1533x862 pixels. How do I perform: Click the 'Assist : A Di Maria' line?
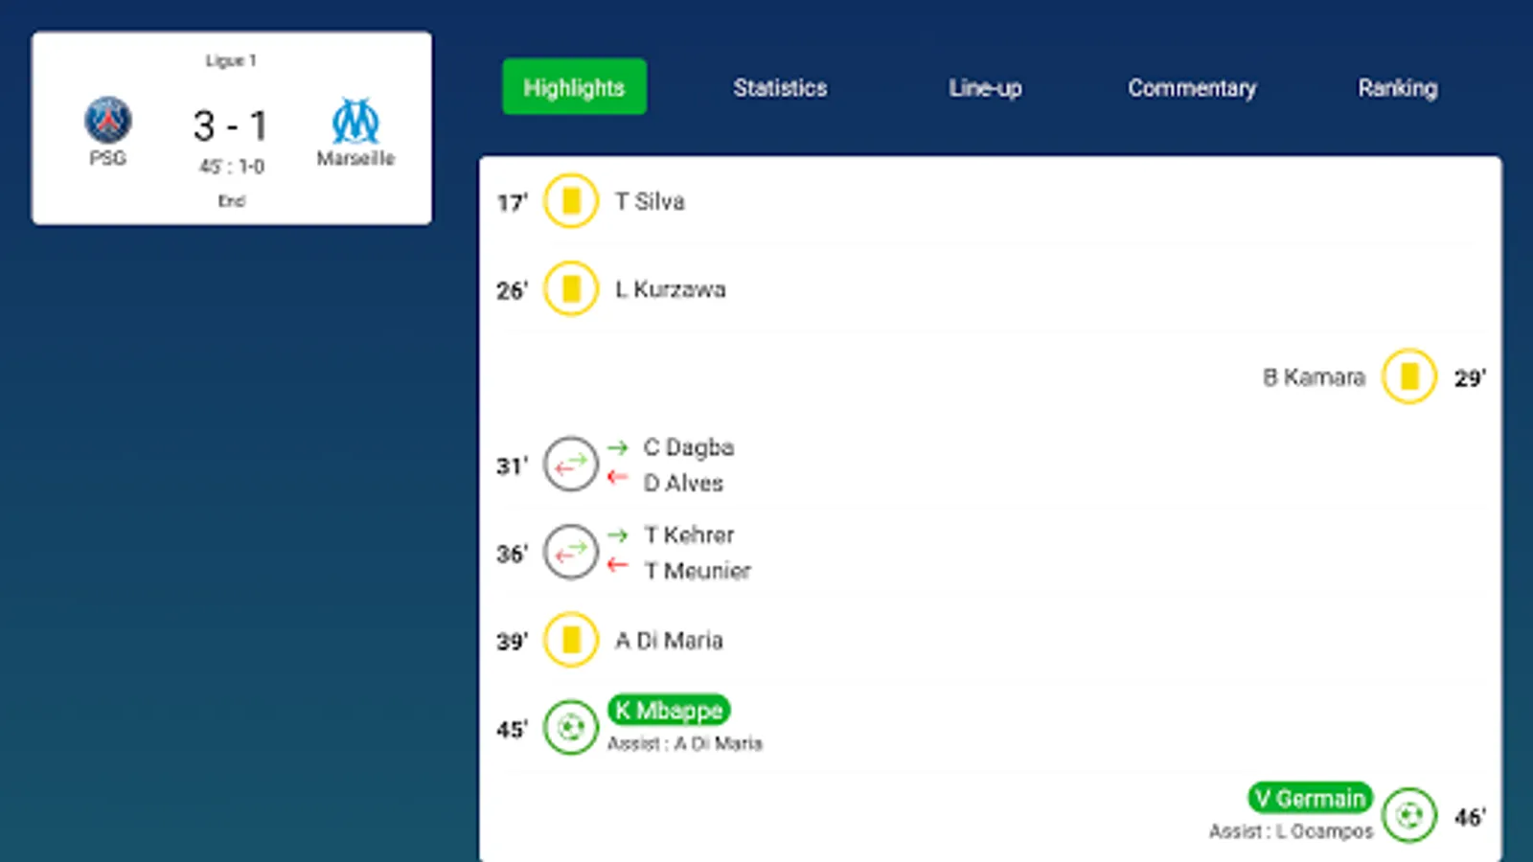click(685, 743)
